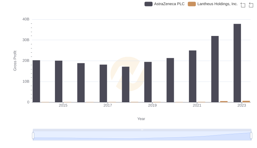Click the Lantheus 2022 orange bar

pos(224,102)
